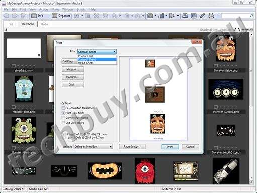The width and height of the screenshot is (257, 193).
Task: Click the Forward arrow toolbar icon
Action: click(15, 16)
